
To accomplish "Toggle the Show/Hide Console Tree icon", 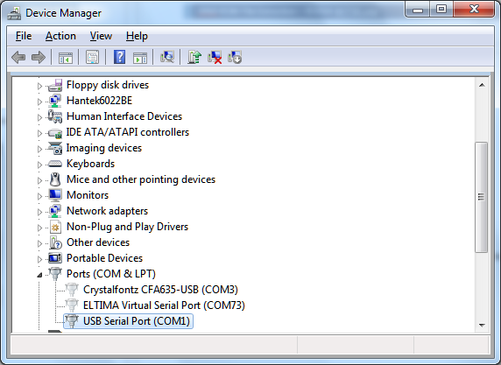I will (x=66, y=58).
